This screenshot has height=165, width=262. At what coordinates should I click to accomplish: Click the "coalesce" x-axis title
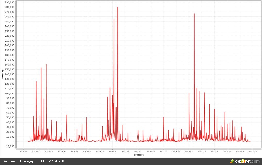click(139, 155)
